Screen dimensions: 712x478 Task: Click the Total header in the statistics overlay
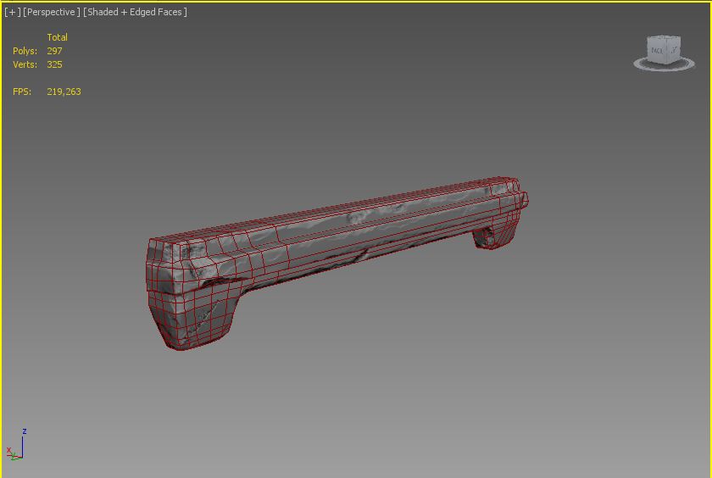tap(57, 37)
